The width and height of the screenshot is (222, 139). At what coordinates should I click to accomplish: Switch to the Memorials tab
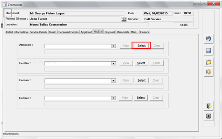click(123, 32)
